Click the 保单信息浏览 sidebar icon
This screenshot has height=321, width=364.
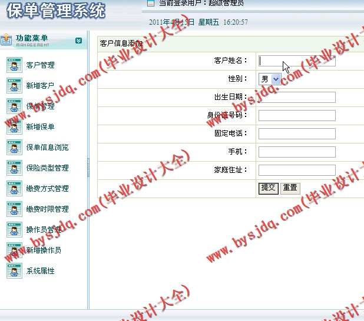[14, 147]
